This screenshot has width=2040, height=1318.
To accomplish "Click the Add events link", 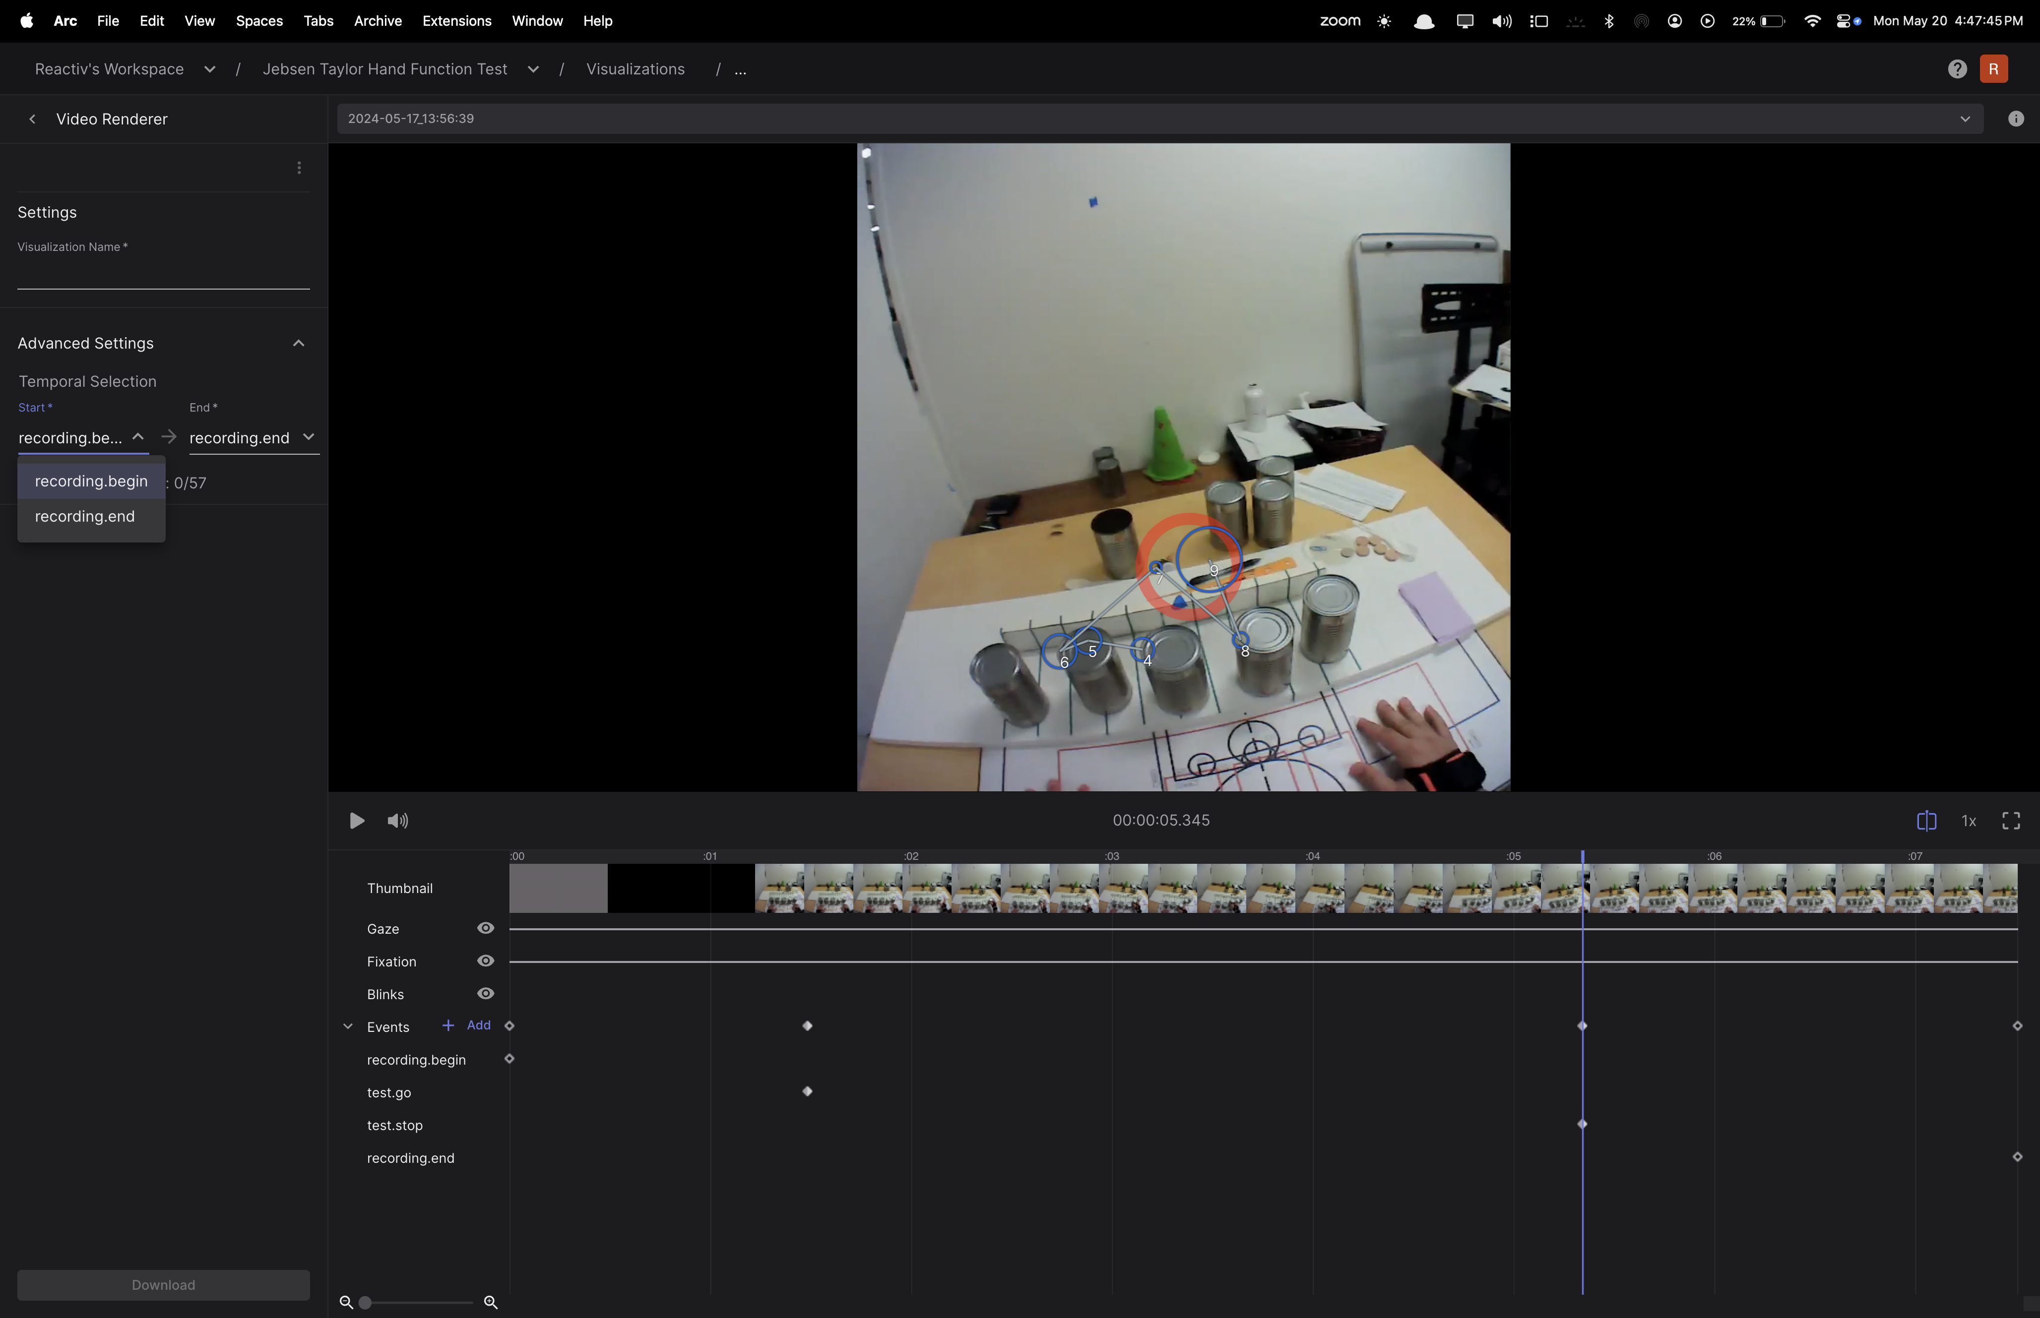I will (479, 1025).
